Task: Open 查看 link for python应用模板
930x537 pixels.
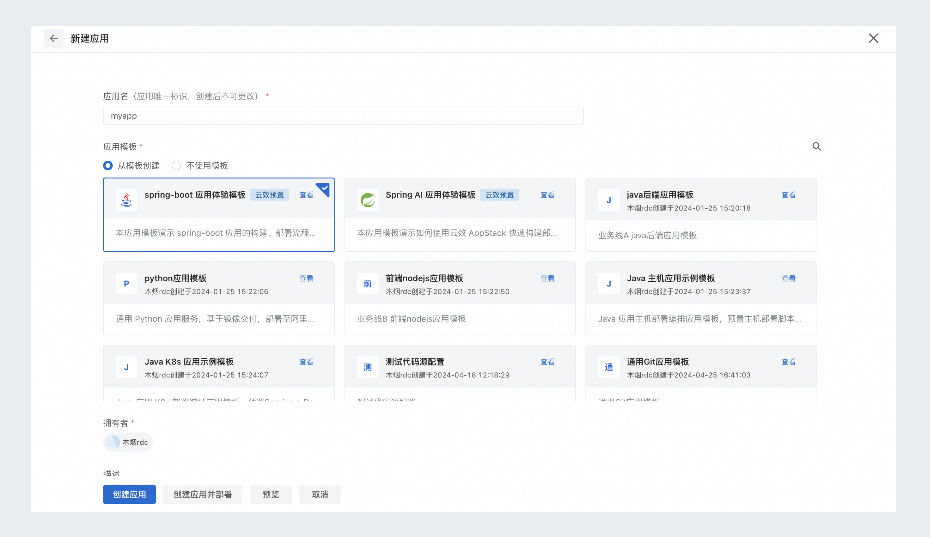Action: (306, 279)
